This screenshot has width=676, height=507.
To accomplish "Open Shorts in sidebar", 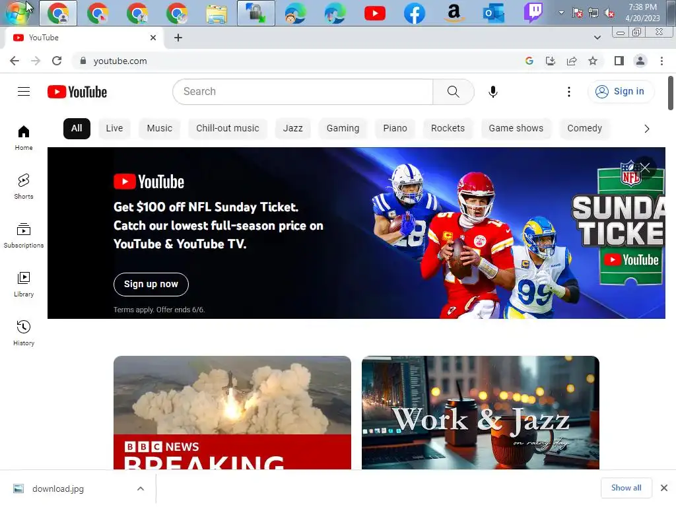I will click(x=24, y=187).
